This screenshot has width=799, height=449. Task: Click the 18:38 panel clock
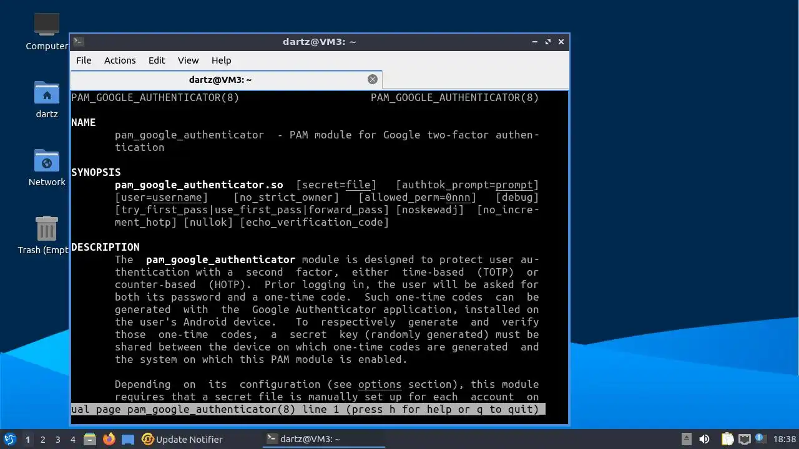tap(785, 439)
